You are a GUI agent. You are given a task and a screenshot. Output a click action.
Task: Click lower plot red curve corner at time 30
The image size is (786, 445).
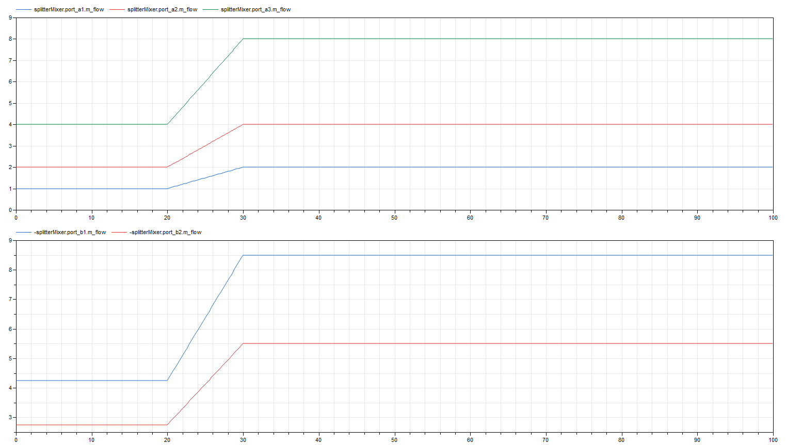[243, 343]
